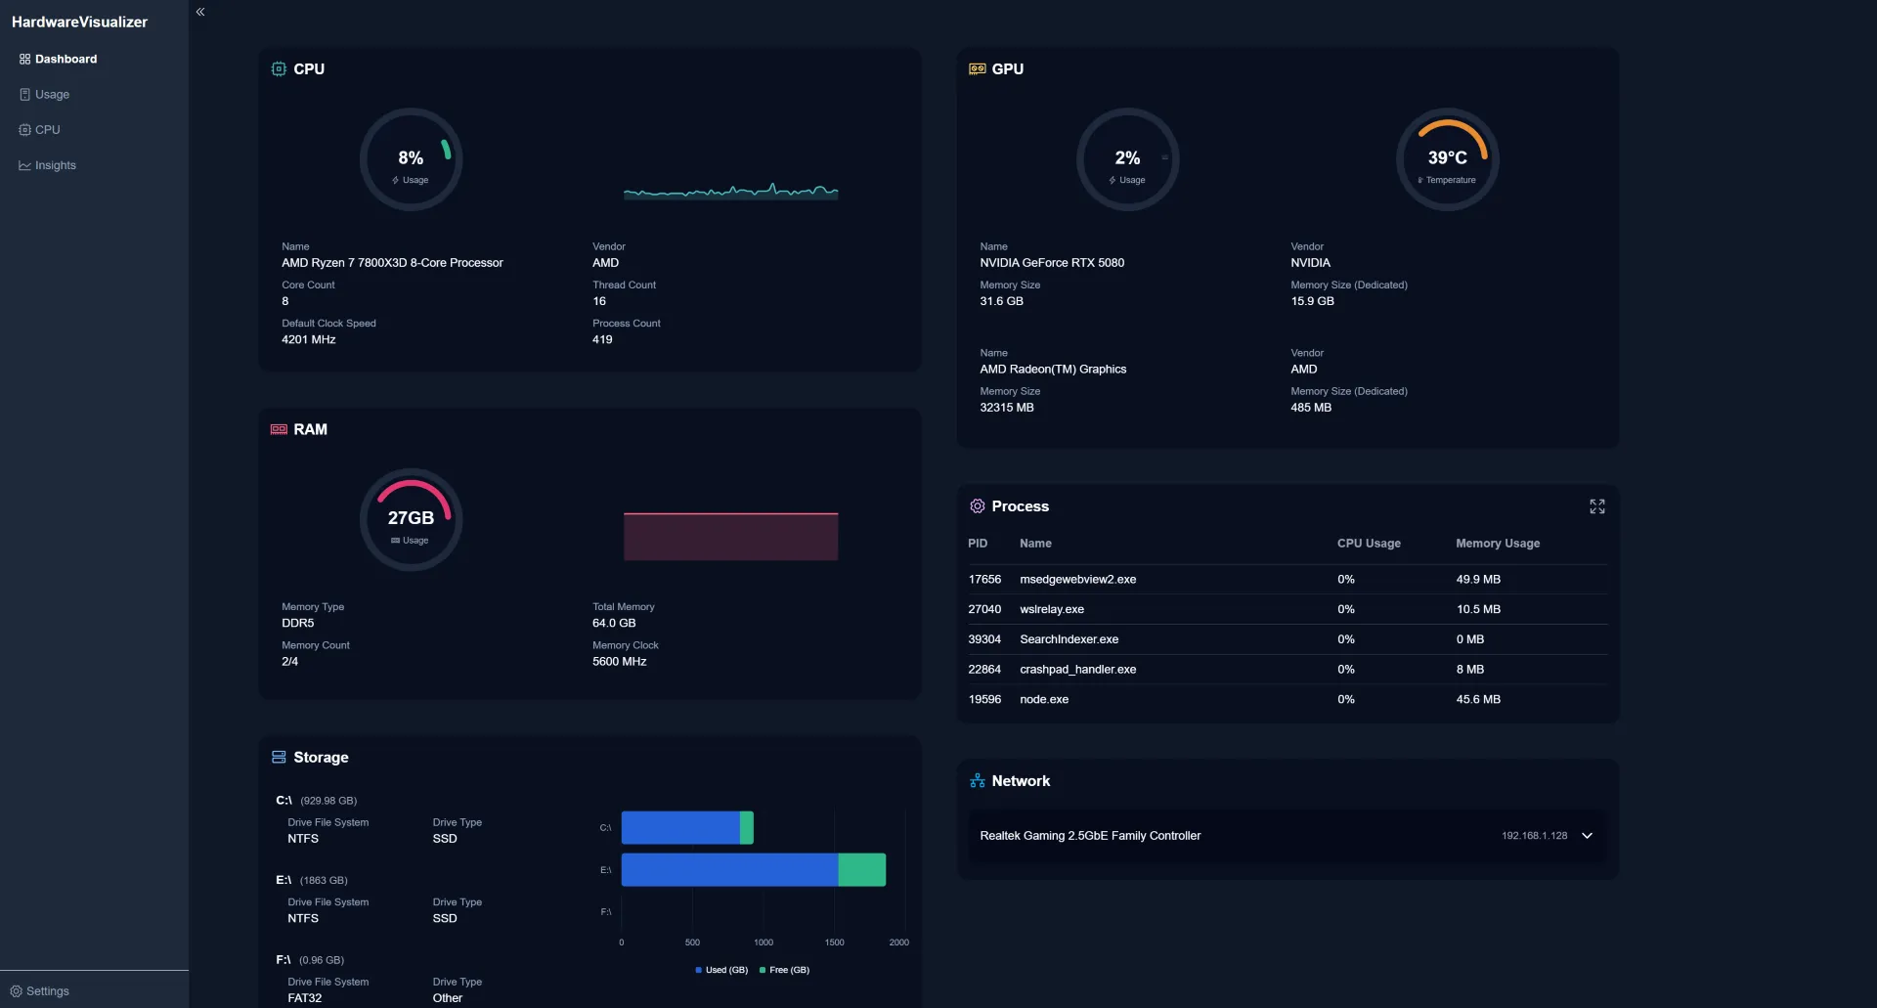Image resolution: width=1877 pixels, height=1008 pixels.
Task: Click the Insights line-chart icon in sidebar
Action: click(x=23, y=165)
